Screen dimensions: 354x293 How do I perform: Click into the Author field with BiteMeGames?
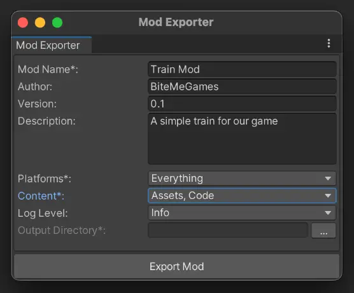[242, 86]
